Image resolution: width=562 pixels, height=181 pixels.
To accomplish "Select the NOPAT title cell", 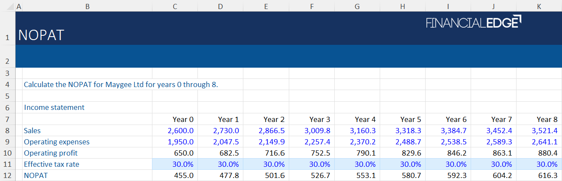I will pyautogui.click(x=41, y=35).
